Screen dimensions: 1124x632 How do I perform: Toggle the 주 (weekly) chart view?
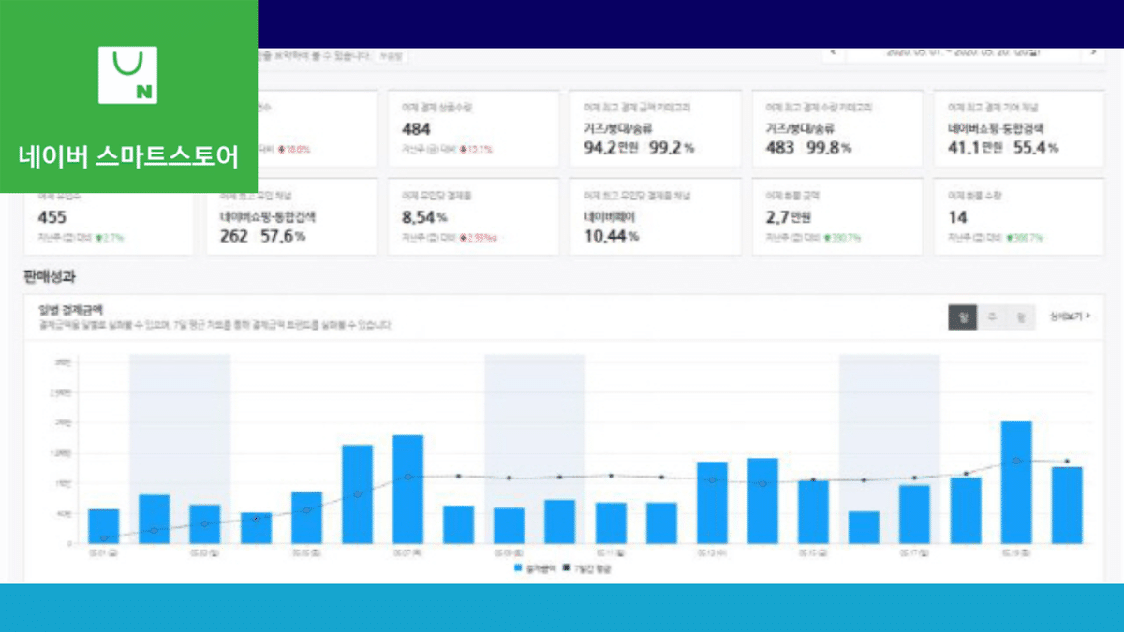pyautogui.click(x=991, y=317)
